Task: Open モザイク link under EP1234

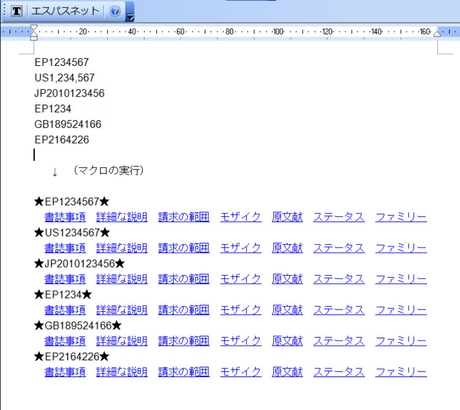Action: click(240, 310)
